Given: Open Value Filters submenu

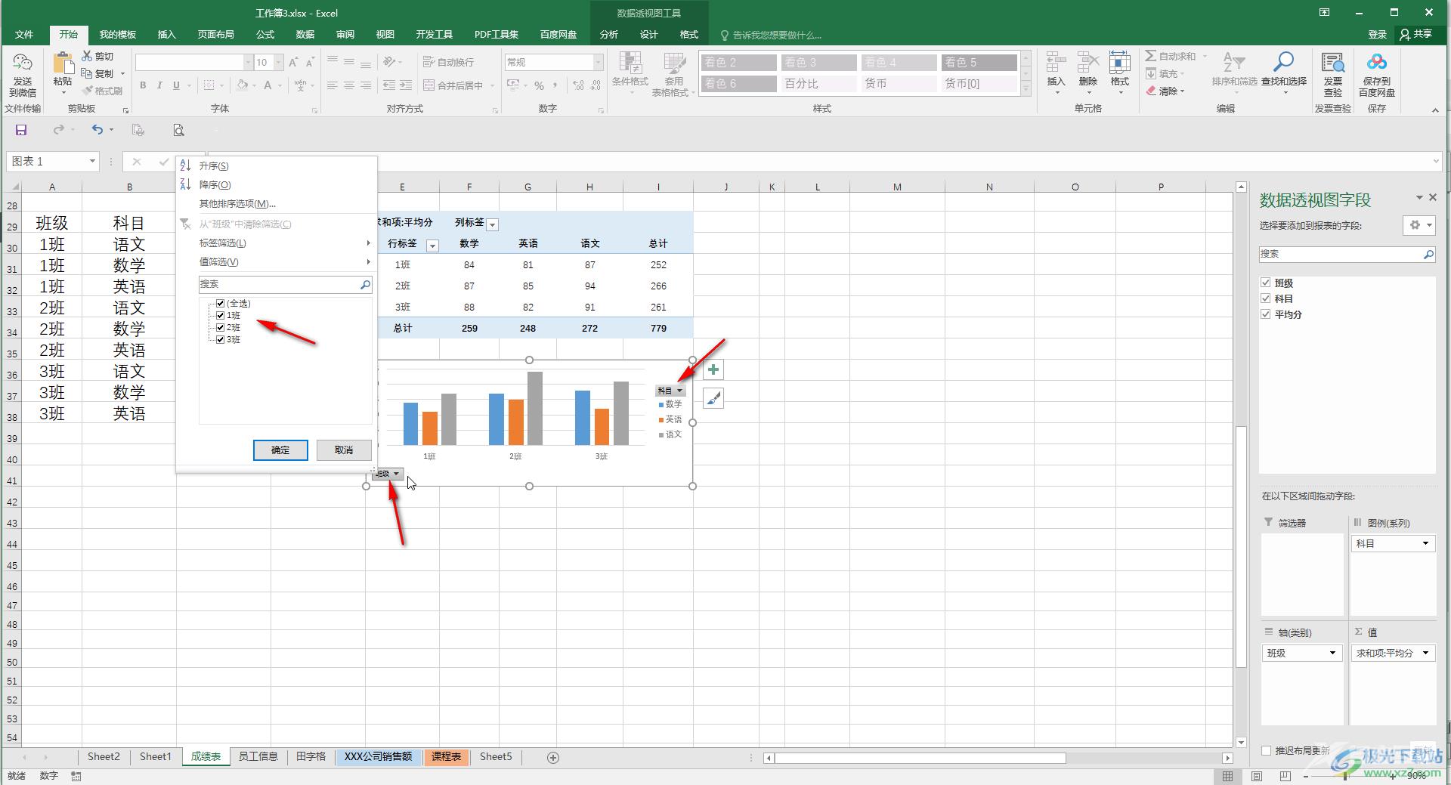Looking at the screenshot, I should click(276, 262).
